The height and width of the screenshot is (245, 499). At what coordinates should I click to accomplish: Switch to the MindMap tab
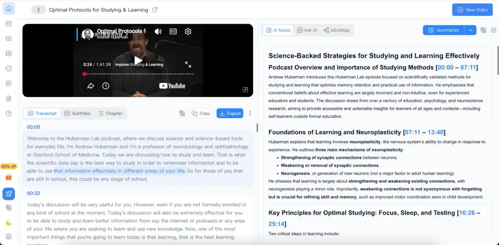(336, 30)
